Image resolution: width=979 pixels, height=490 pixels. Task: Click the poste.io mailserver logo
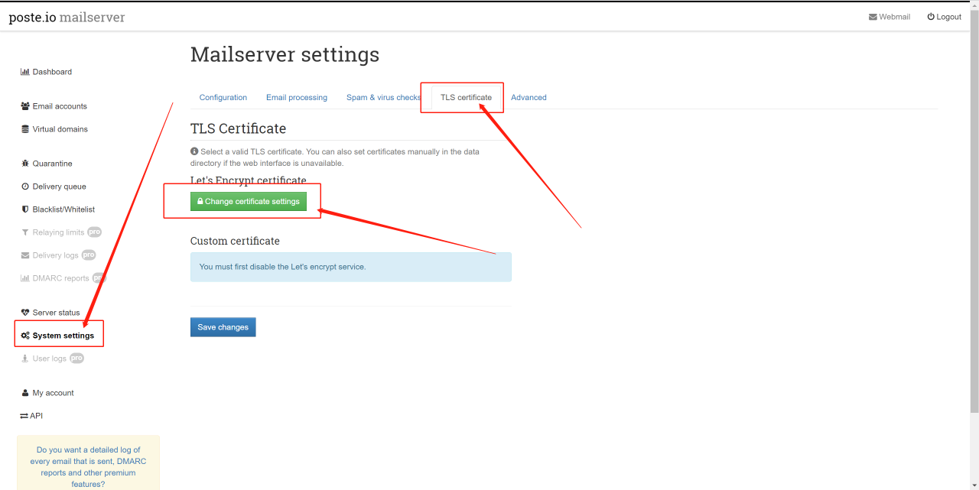[x=67, y=17]
